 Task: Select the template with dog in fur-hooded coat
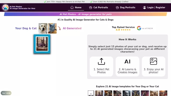pyautogui.click(x=108, y=93)
